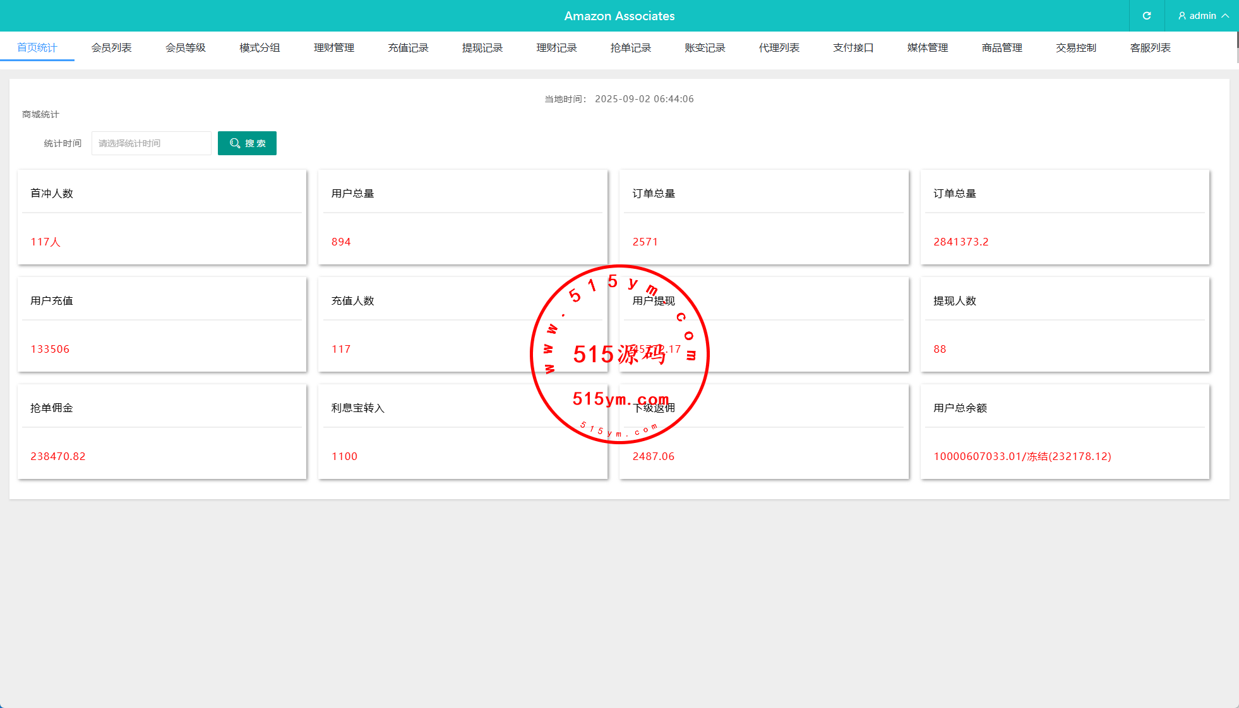Open the 商品管理 tab
The width and height of the screenshot is (1239, 708).
pyautogui.click(x=1002, y=48)
